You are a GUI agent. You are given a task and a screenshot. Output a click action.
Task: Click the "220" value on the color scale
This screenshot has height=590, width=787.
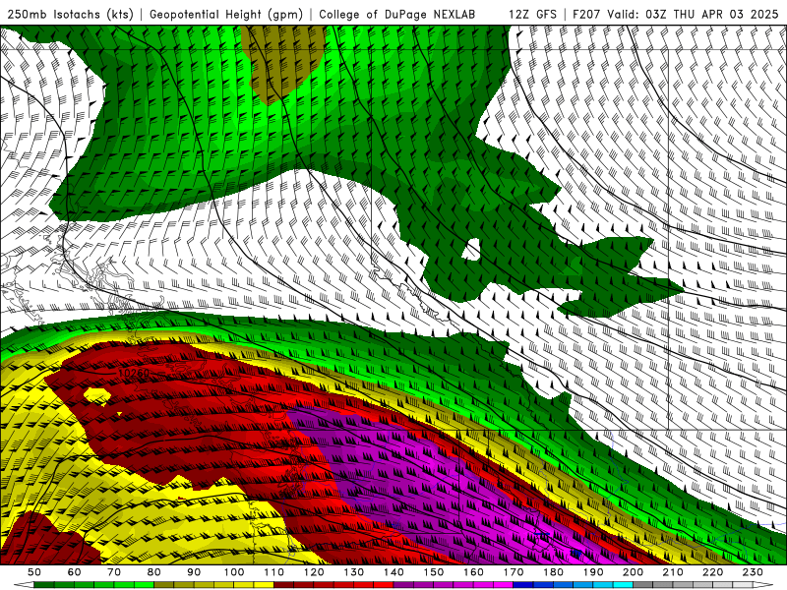[x=712, y=572]
